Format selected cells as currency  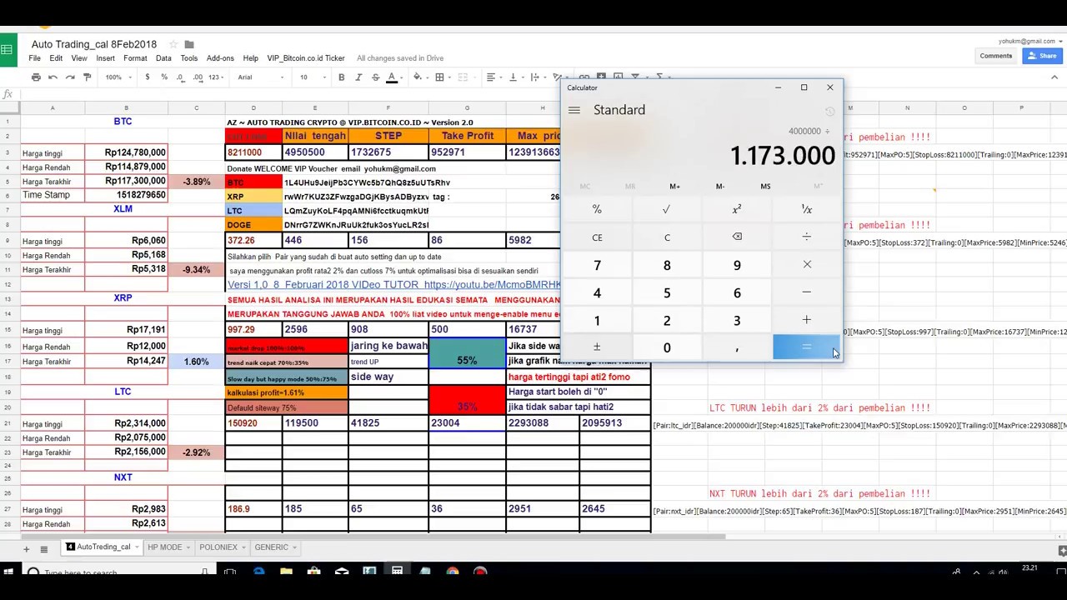point(148,77)
